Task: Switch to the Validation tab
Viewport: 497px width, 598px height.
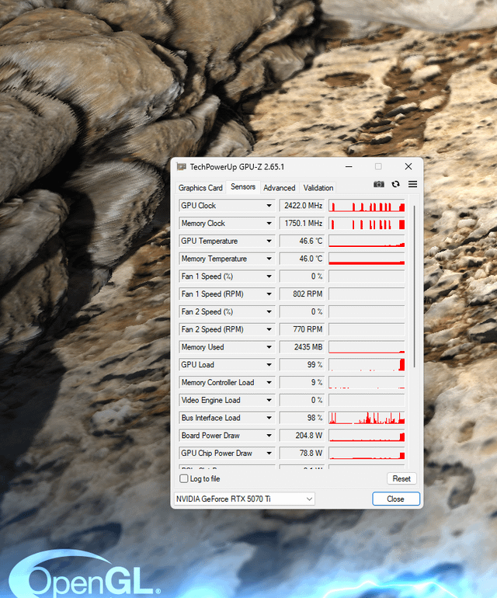Action: pyautogui.click(x=318, y=188)
